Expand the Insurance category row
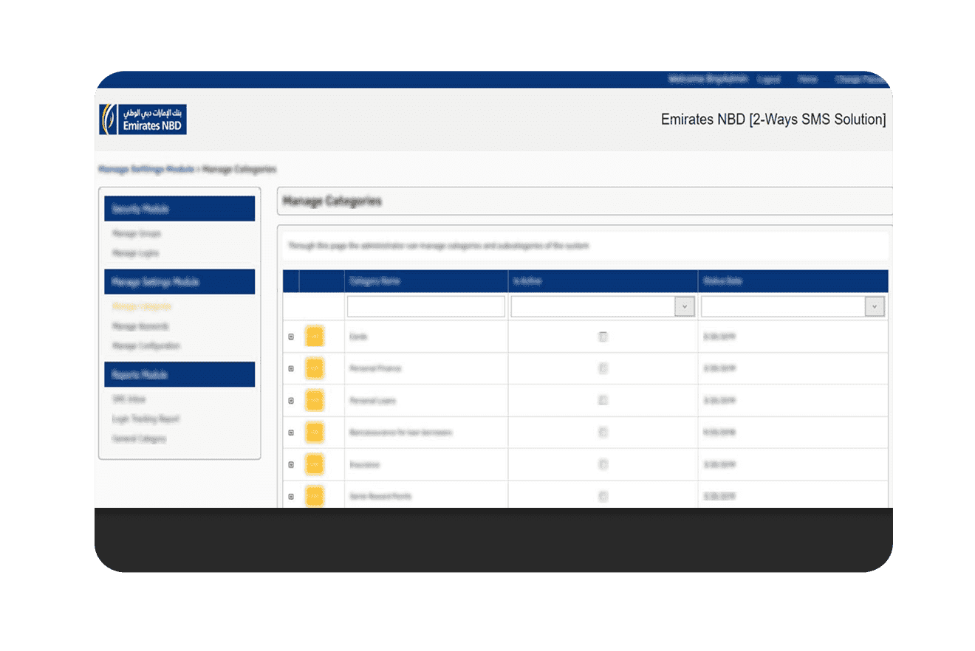975x651 pixels. pyautogui.click(x=291, y=465)
